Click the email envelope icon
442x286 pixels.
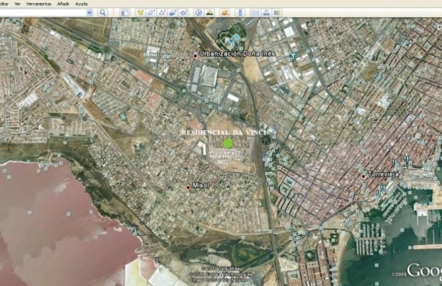[255, 12]
